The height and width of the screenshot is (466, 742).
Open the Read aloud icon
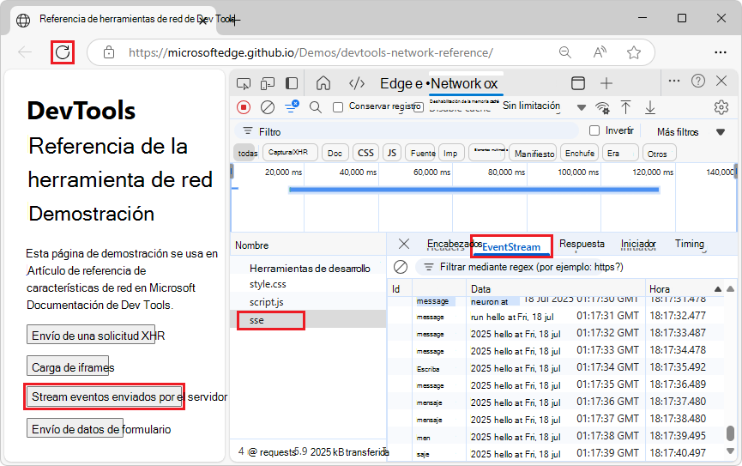(600, 52)
